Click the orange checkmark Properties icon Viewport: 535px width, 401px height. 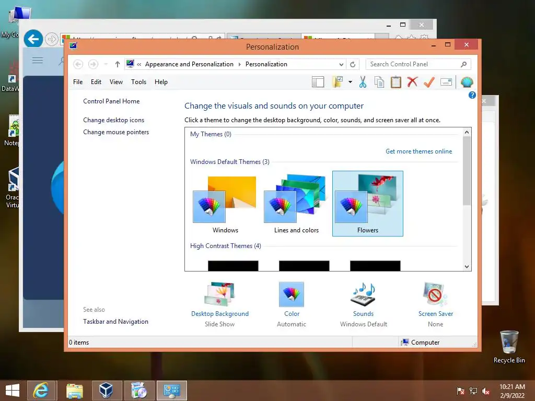click(429, 82)
